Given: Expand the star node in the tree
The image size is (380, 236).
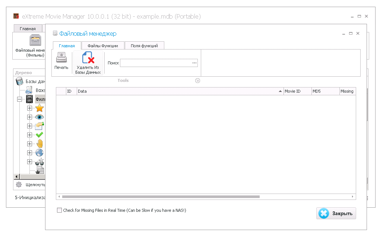Looking at the screenshot, I should [29, 108].
